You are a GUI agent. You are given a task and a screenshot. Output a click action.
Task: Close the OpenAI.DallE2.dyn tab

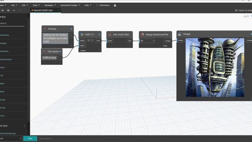(59, 10)
